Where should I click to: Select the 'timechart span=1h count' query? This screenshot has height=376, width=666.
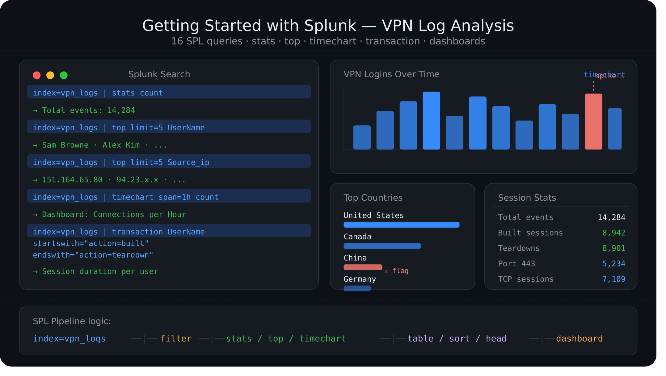point(169,196)
